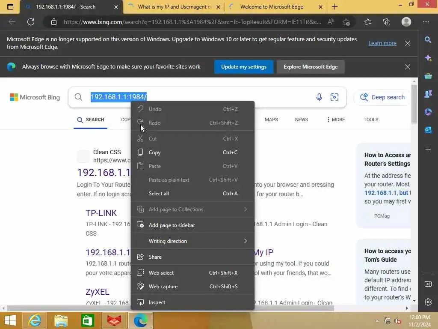This screenshot has height=329, width=438.
Task: Show hidden system tray icons arrow
Action: (377, 320)
